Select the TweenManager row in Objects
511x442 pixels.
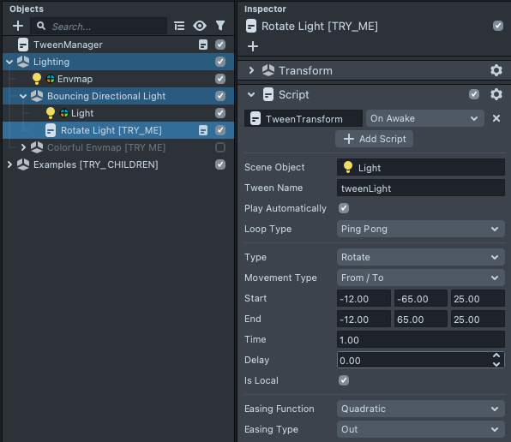point(118,45)
